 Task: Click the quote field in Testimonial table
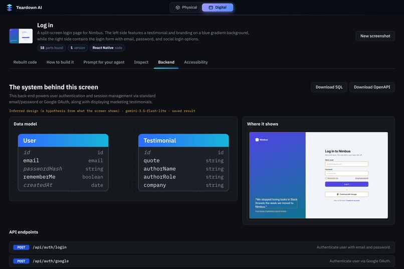[x=183, y=161]
